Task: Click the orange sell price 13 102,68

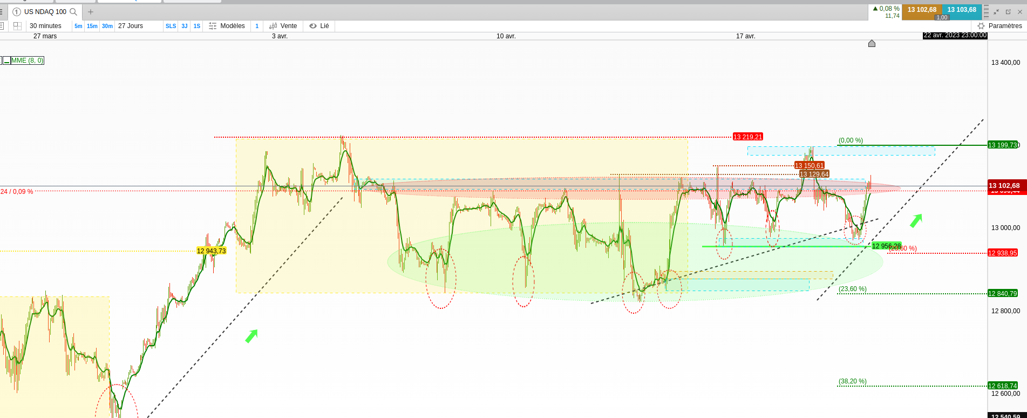Action: click(922, 10)
